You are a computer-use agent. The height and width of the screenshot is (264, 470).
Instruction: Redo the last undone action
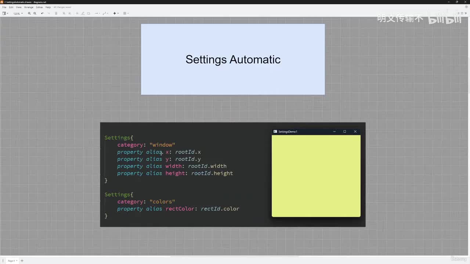(48, 14)
